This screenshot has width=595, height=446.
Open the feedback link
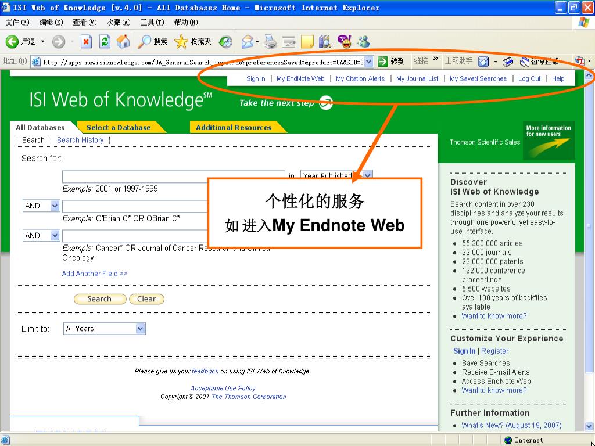click(x=205, y=371)
